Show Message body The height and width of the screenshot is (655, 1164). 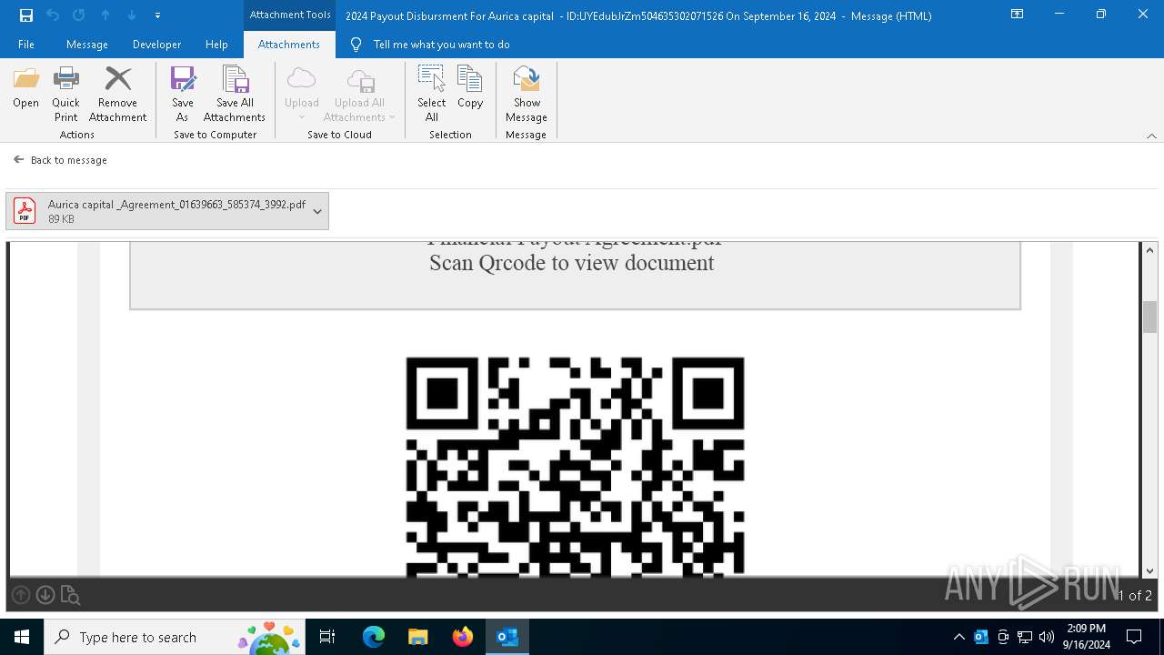[x=527, y=94]
